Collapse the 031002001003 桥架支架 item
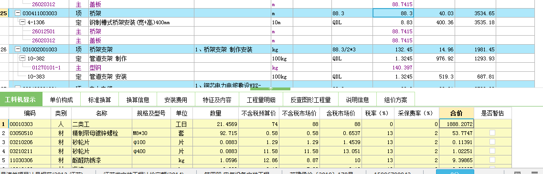543x174 pixels. (x=18, y=49)
